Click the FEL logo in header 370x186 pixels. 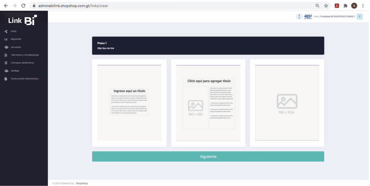[x=308, y=17]
